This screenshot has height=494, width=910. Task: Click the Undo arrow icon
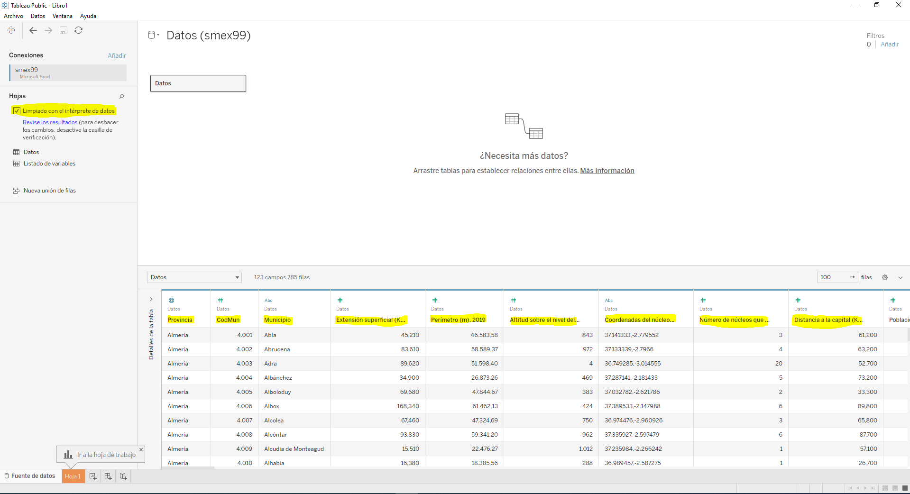tap(33, 30)
